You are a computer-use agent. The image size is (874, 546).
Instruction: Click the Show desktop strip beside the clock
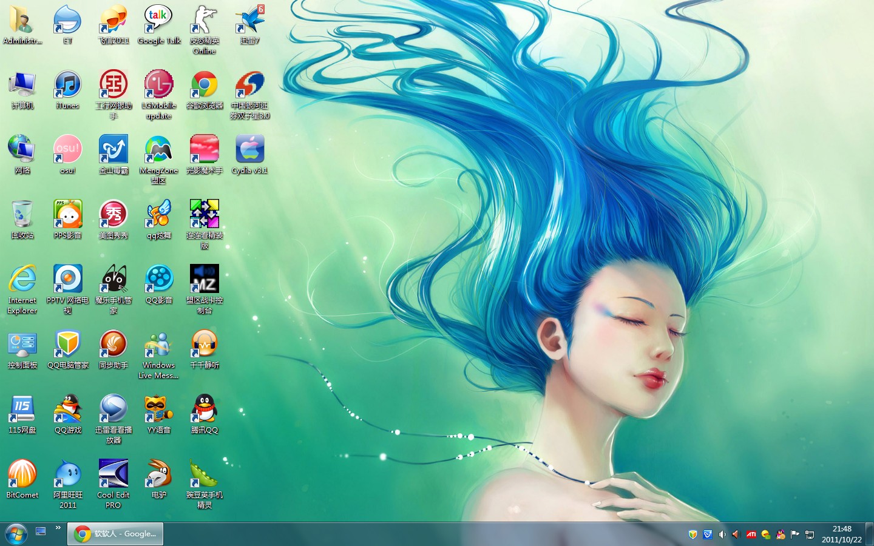coord(870,534)
